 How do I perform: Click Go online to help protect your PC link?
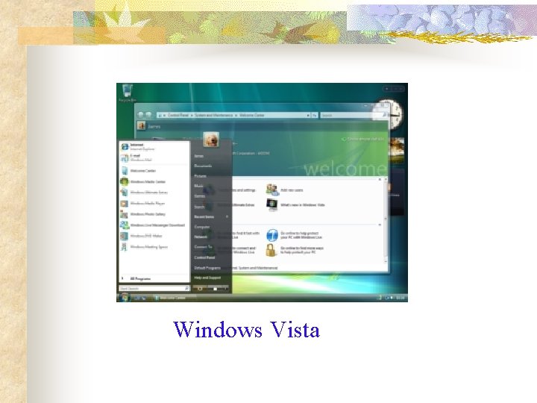click(x=301, y=235)
